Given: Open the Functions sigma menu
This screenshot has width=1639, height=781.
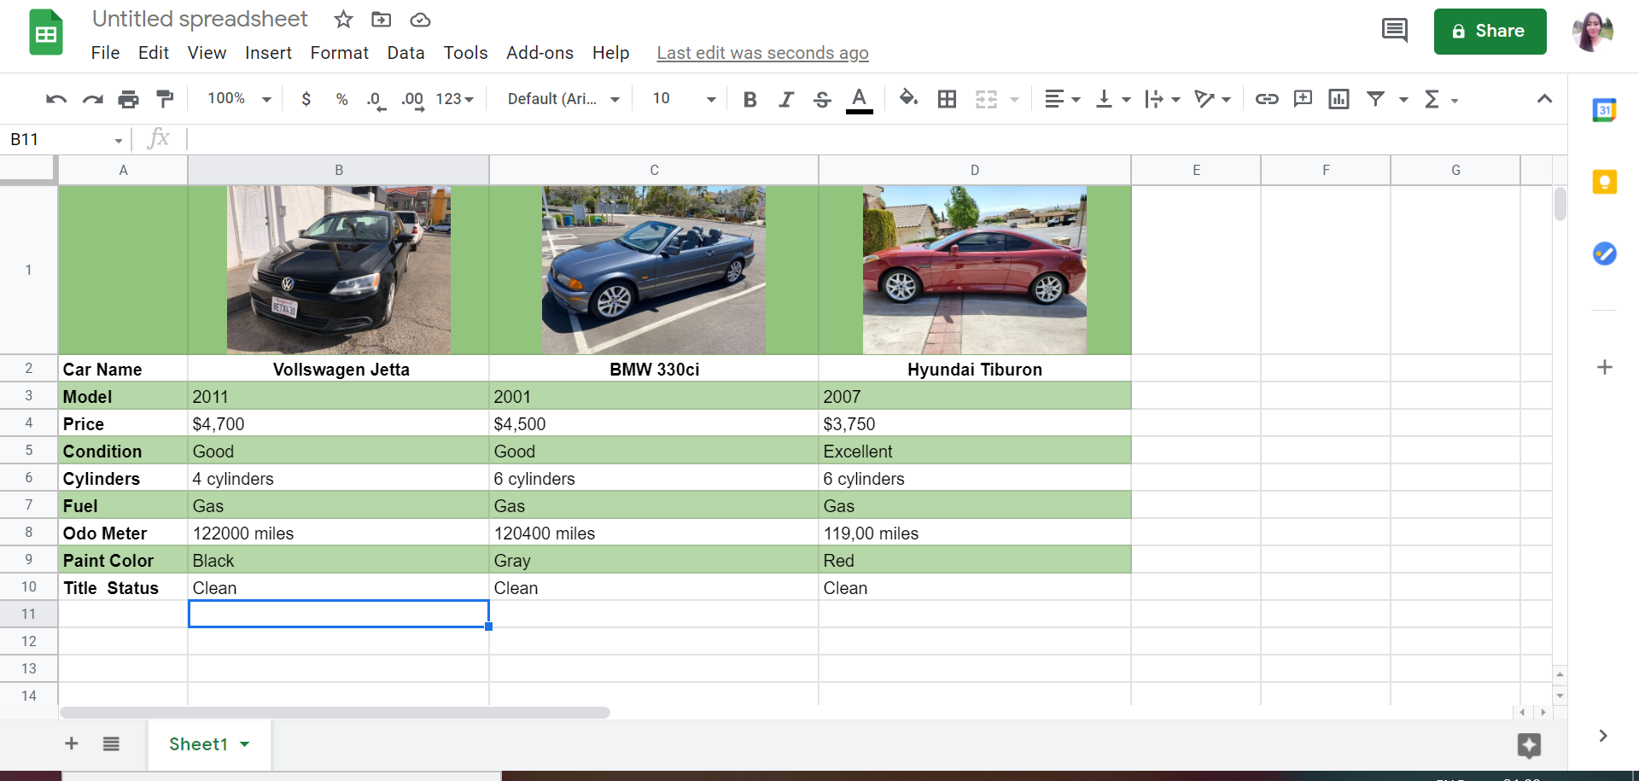Looking at the screenshot, I should (1441, 99).
